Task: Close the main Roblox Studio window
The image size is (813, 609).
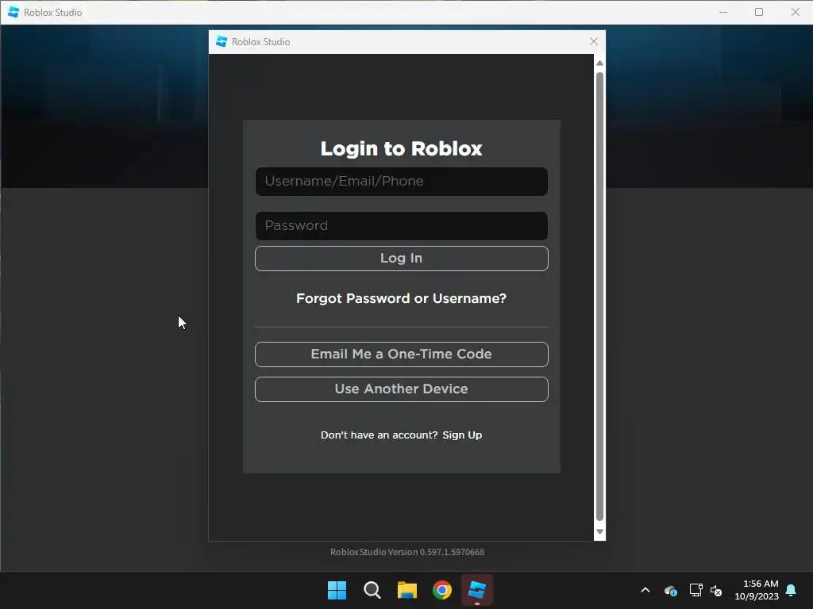Action: [x=795, y=12]
